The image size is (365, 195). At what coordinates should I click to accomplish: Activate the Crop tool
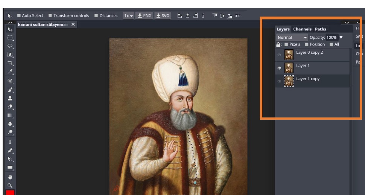10,63
